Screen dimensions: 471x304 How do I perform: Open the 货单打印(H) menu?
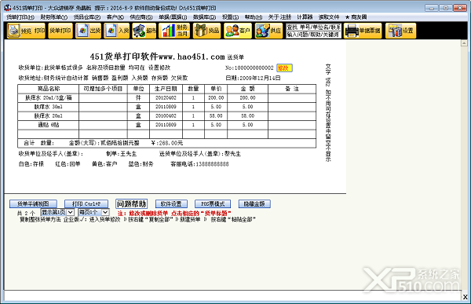pos(20,17)
